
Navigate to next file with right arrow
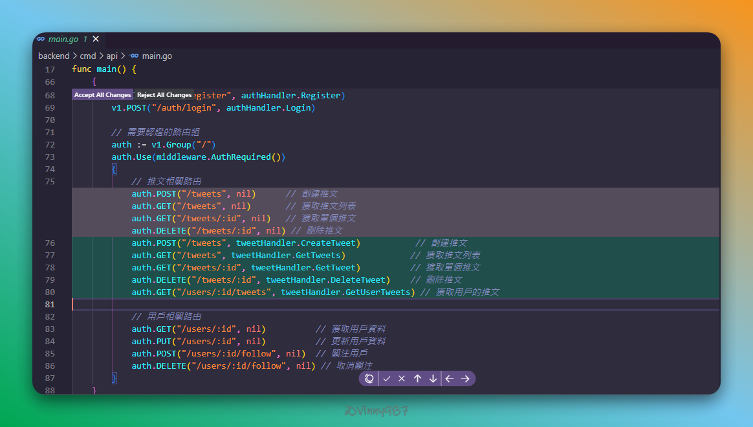465,379
